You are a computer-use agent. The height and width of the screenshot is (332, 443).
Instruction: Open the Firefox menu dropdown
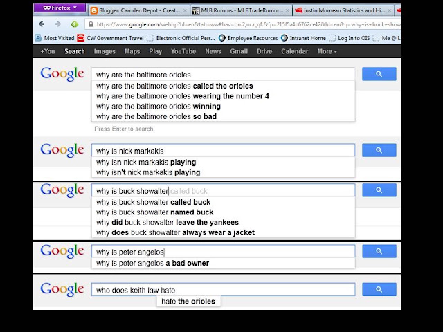click(x=60, y=8)
